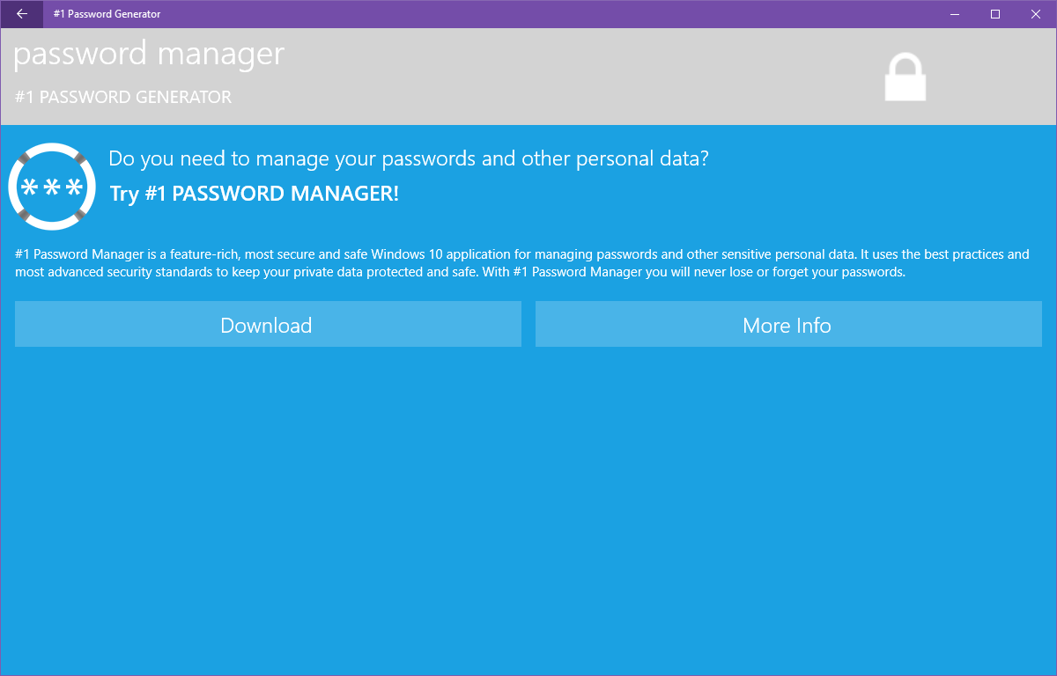Click the "Do you need to manage" question
The height and width of the screenshot is (676, 1057).
409,159
